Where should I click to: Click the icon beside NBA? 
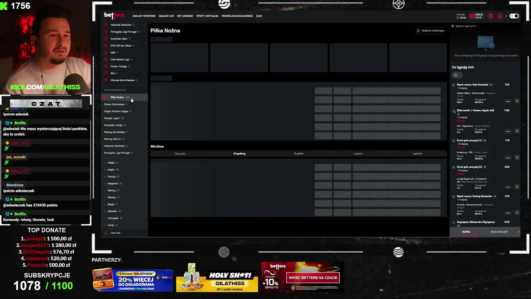coord(106,53)
